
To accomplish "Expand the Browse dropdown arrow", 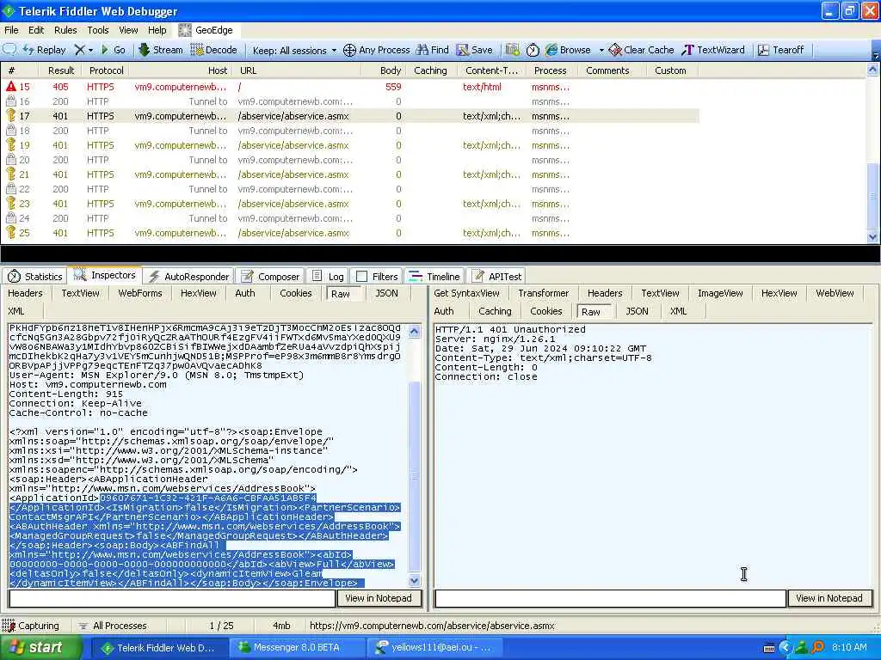I will tap(601, 50).
